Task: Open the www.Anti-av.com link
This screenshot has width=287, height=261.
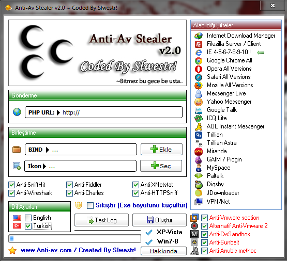Action: click(x=78, y=250)
